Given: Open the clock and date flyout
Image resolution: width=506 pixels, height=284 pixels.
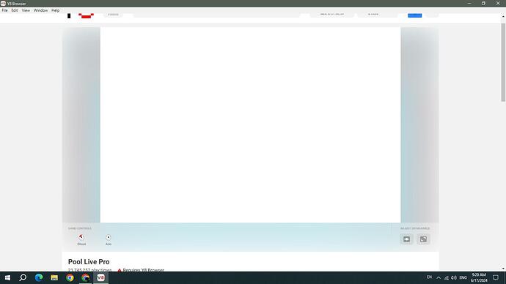Looking at the screenshot, I should click(x=479, y=277).
